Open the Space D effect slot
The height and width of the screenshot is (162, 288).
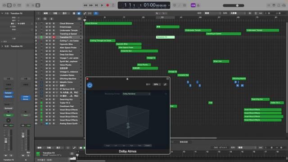8,97
